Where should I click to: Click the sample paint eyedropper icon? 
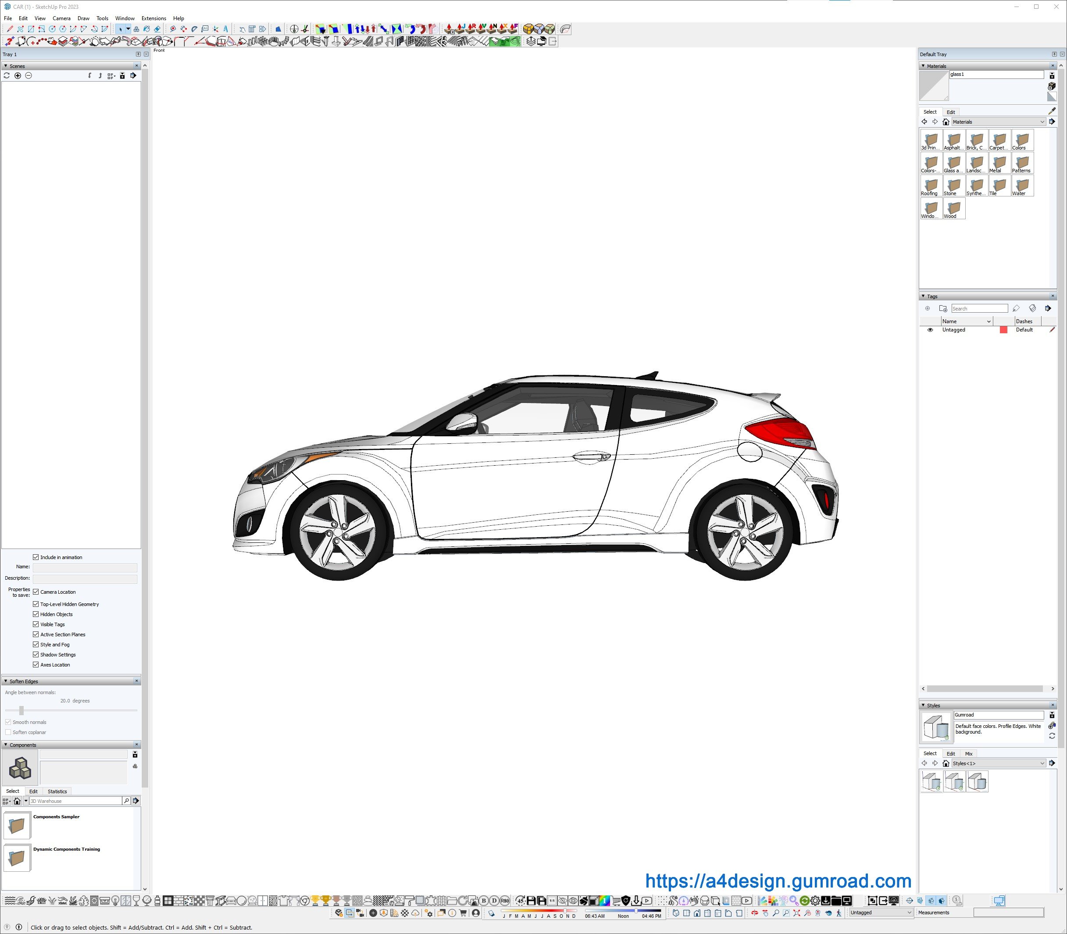pyautogui.click(x=1051, y=111)
